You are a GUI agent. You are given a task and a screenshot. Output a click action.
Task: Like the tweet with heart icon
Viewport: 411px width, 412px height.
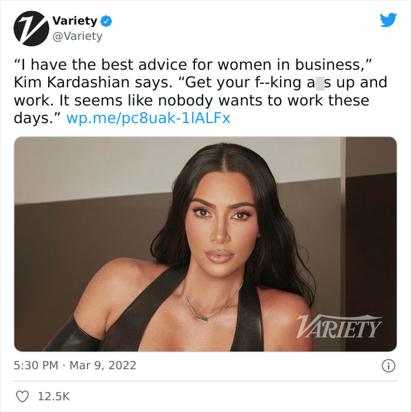coord(22,396)
